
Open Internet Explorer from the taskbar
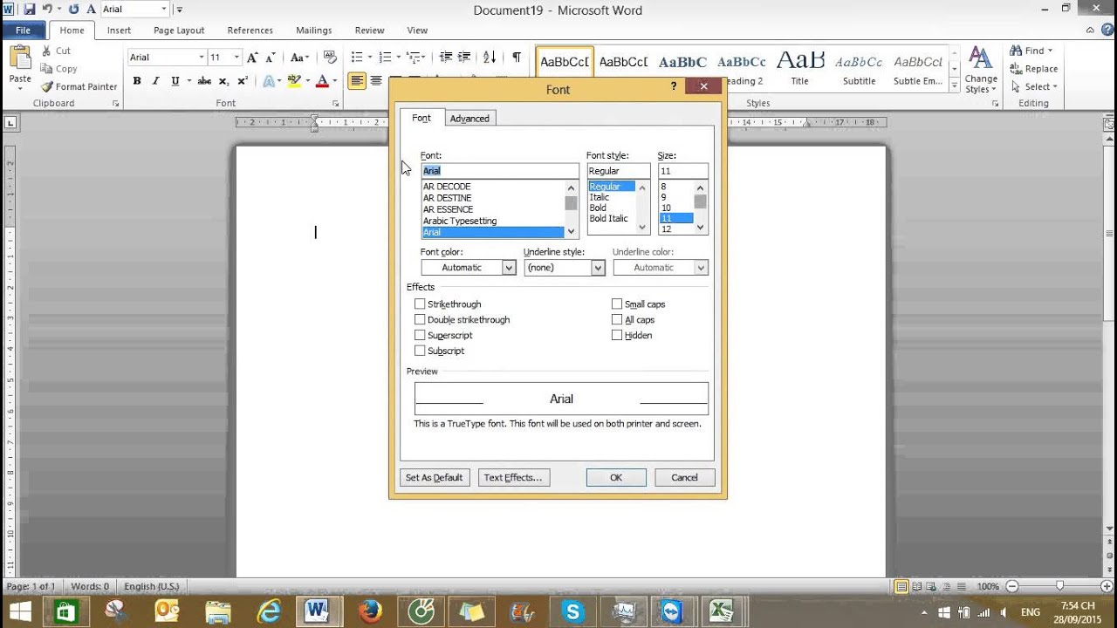click(x=268, y=611)
